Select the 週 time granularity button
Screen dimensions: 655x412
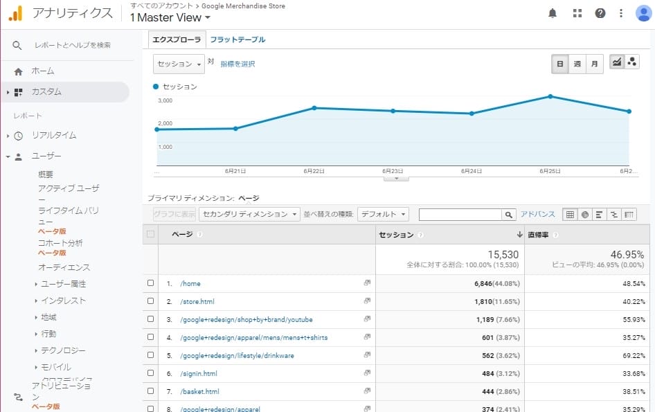coord(577,64)
